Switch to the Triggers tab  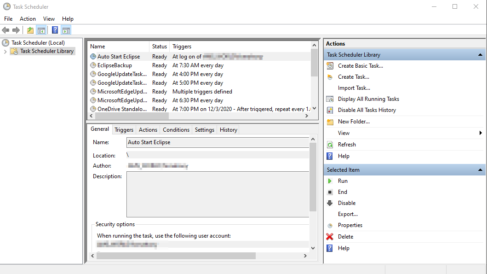[124, 129]
